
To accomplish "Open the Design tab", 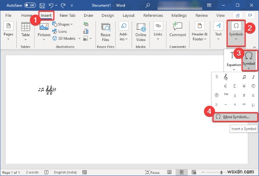I will tap(107, 16).
